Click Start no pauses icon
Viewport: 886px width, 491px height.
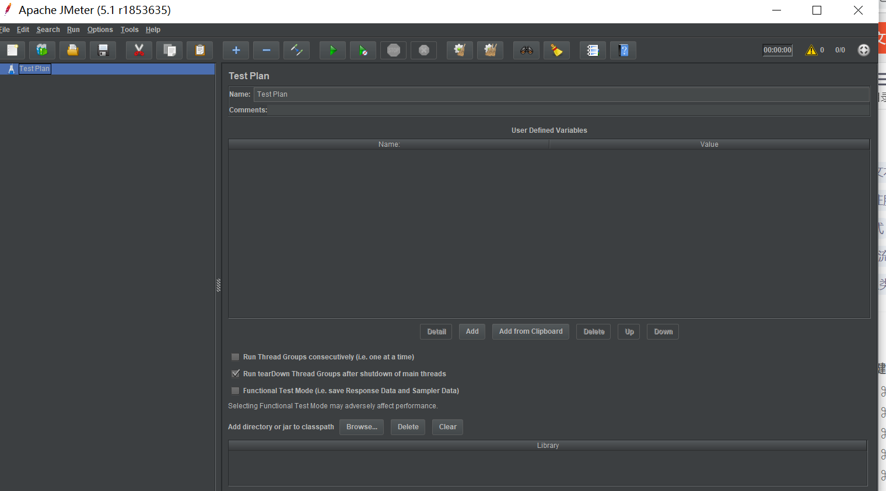pyautogui.click(x=363, y=50)
